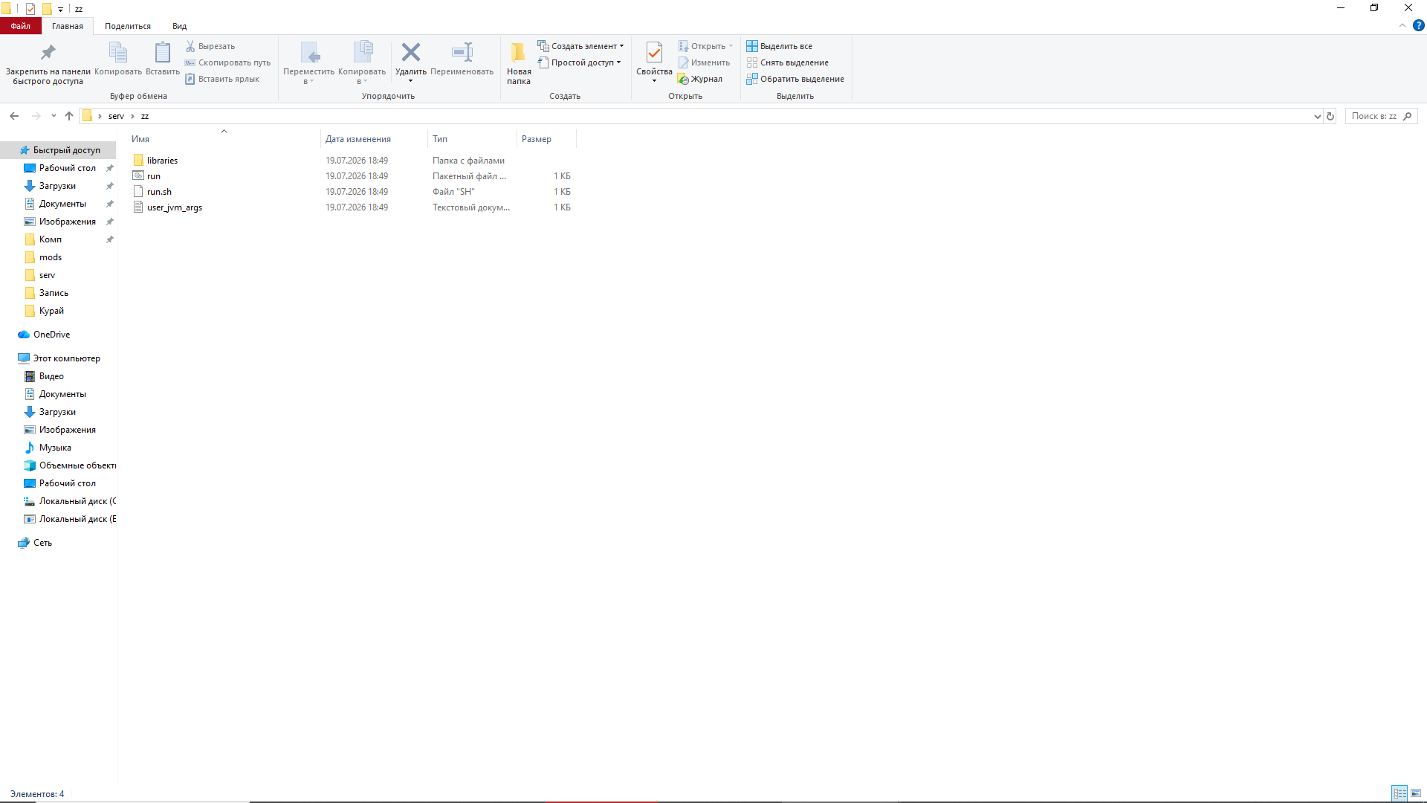Open the Файл menu tab
Viewport: 1427px width, 803px height.
click(21, 26)
